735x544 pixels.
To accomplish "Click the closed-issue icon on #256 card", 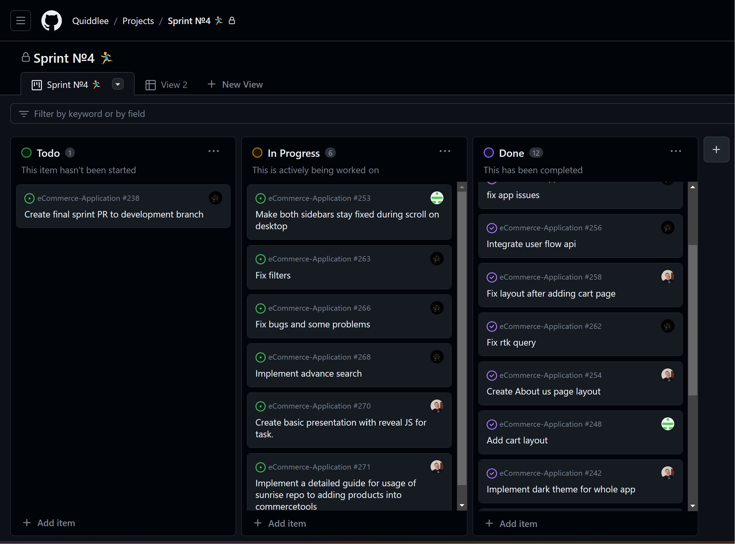I will (x=491, y=228).
